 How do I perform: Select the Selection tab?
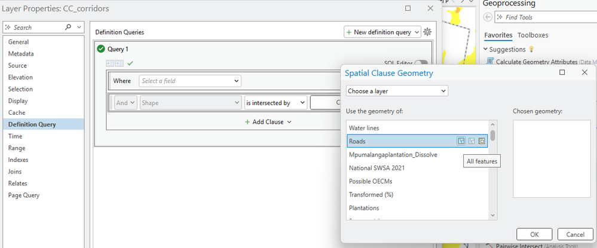[20, 89]
